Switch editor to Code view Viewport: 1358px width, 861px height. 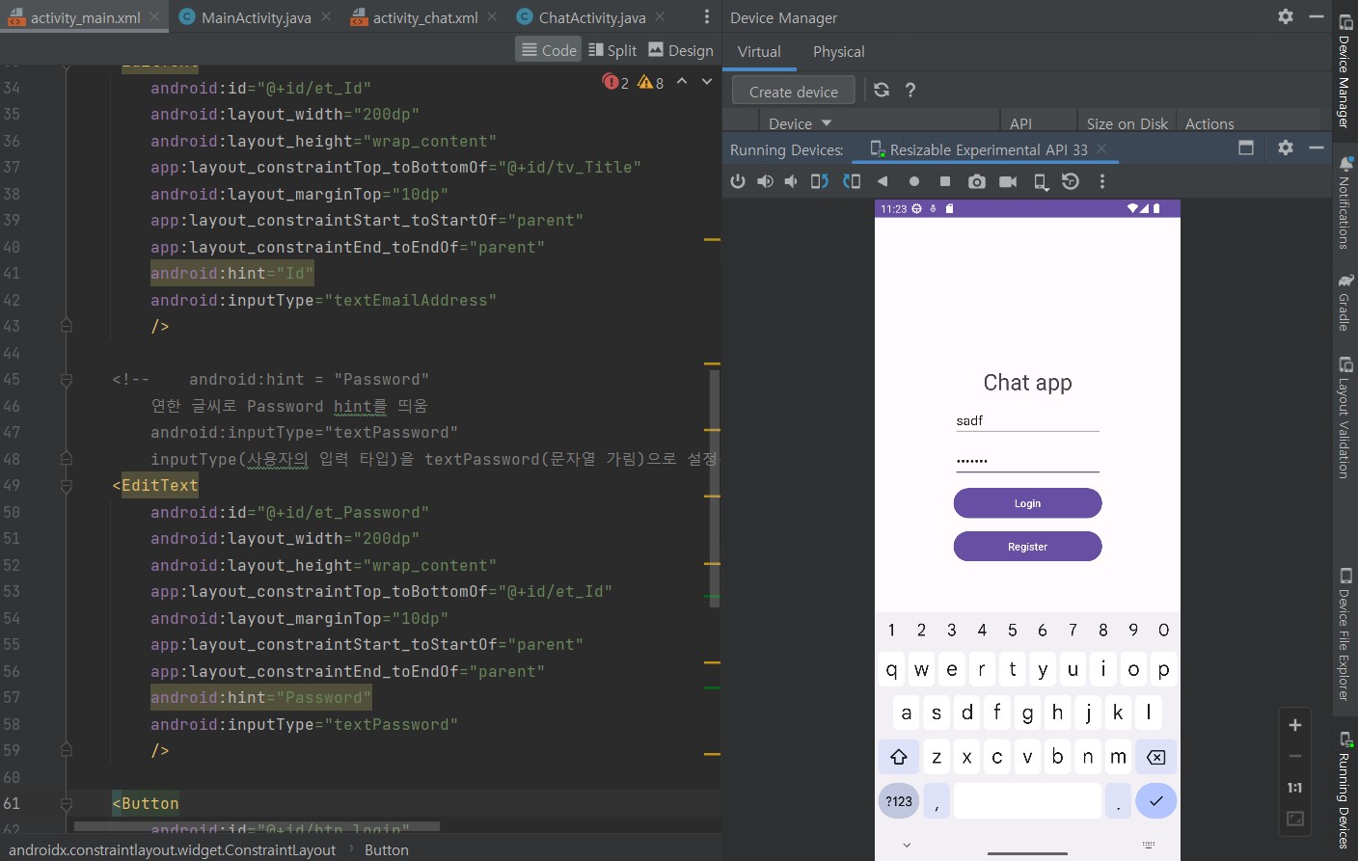[x=549, y=50]
